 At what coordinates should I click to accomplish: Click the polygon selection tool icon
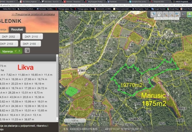[x=159, y=15]
